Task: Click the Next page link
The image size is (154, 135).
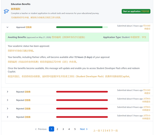Action: coord(84,129)
